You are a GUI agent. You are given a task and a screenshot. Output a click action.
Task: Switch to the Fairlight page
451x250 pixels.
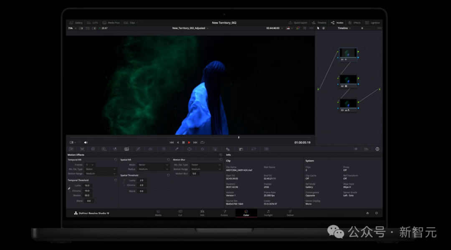(268, 213)
